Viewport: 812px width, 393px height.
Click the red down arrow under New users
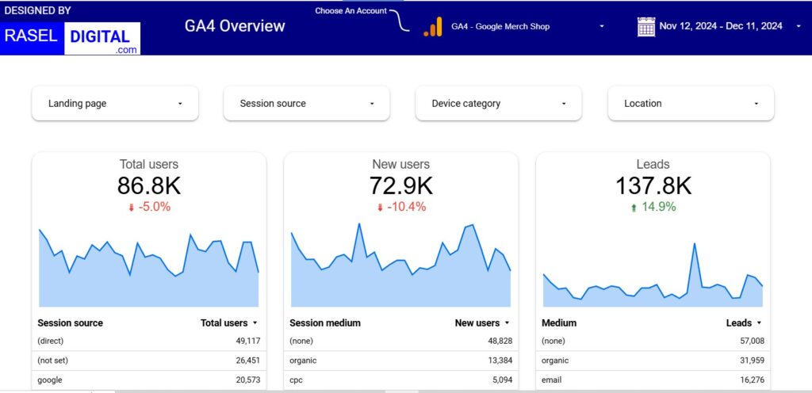(381, 208)
